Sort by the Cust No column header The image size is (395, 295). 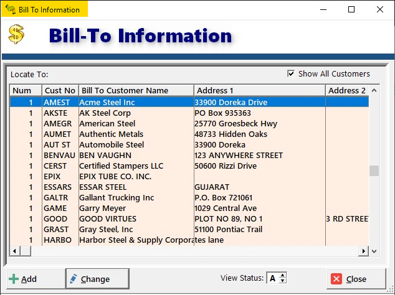(60, 90)
